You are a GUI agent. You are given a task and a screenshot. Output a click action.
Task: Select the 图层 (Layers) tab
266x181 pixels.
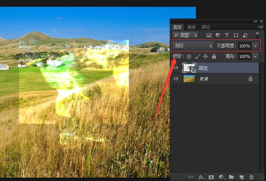(177, 27)
